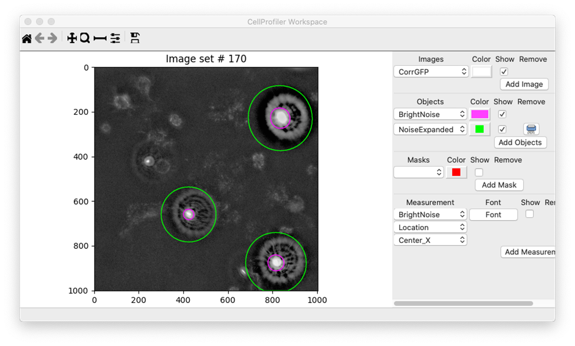This screenshot has height=346, width=575.
Task: Click the forward arrow toolbar icon
Action: (52, 38)
